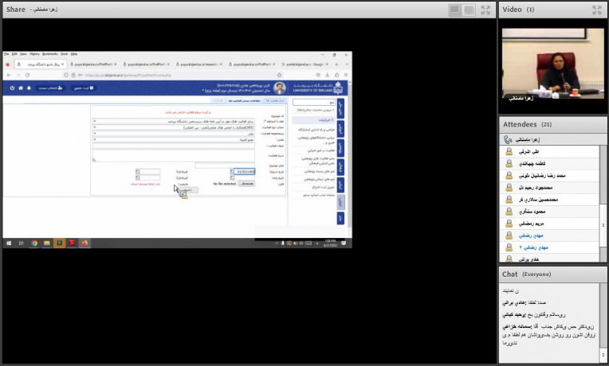Maximize the Share pod to full screen
The width and height of the screenshot is (609, 366).
(485, 10)
